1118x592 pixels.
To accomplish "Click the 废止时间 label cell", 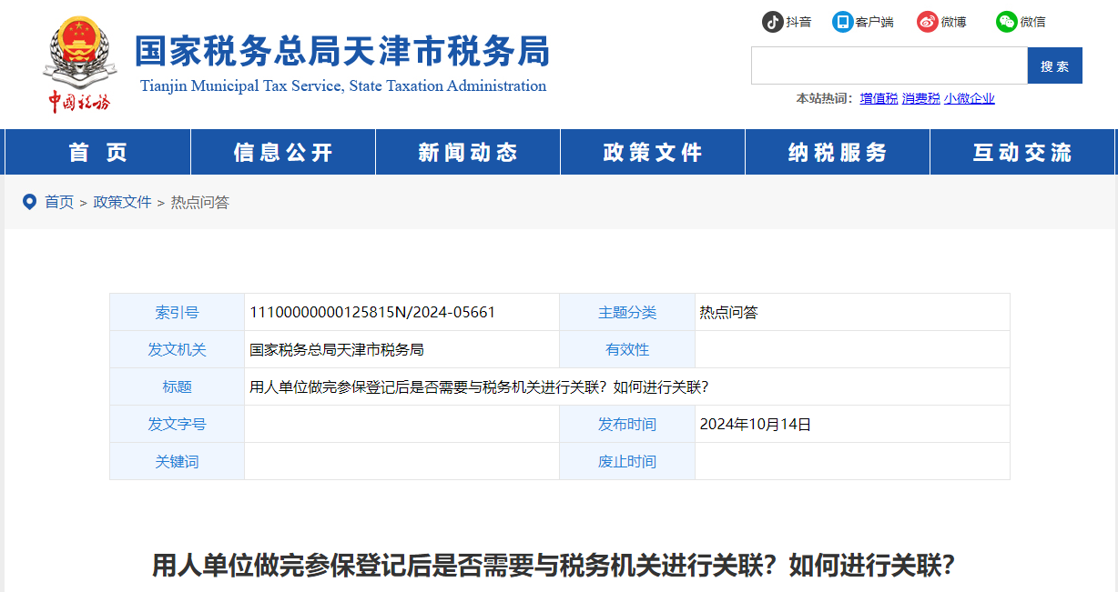I will pos(627,461).
